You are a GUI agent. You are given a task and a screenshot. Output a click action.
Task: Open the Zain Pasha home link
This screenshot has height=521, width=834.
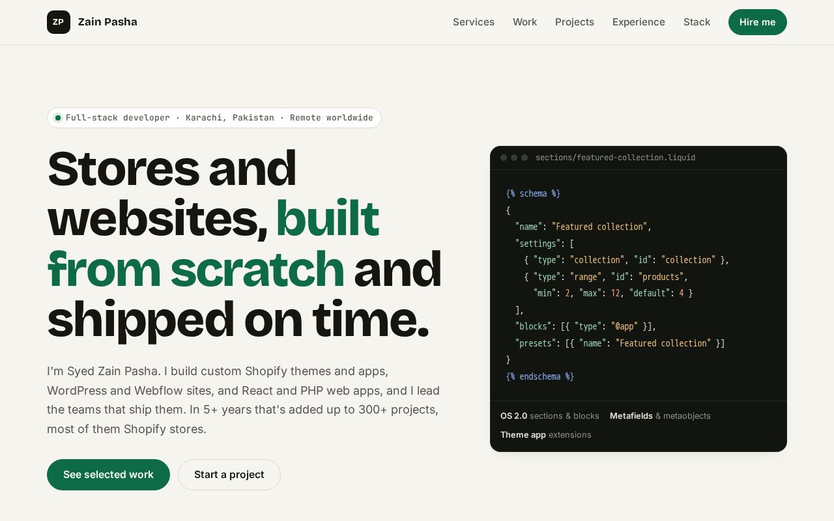click(92, 22)
